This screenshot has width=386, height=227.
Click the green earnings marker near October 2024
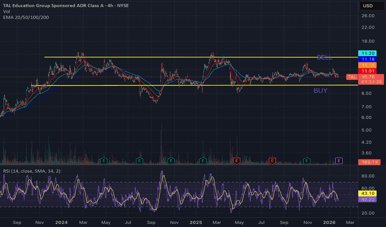[171, 161]
